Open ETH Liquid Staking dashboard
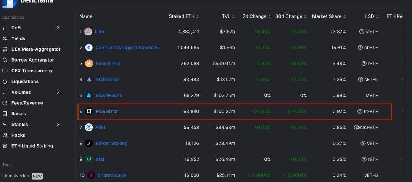Viewport: 412px width, 182px height. coord(32,146)
